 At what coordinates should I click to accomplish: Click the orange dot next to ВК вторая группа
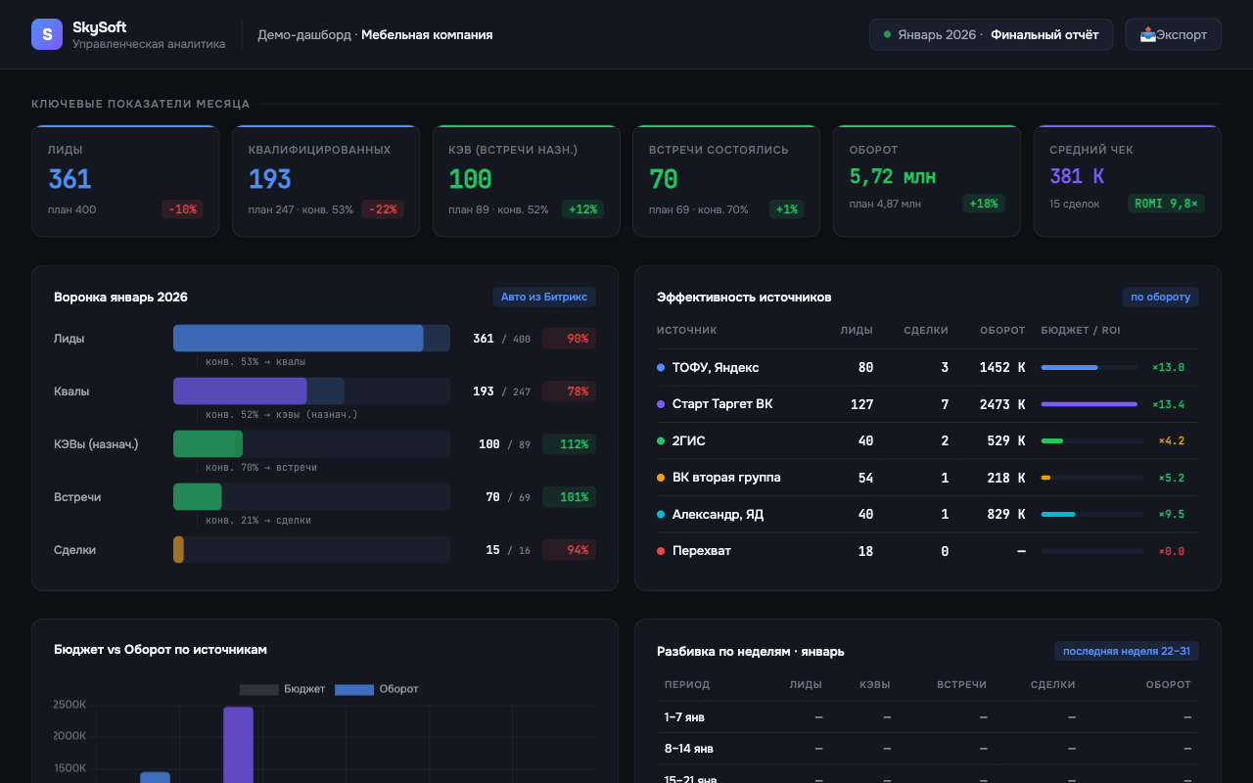click(x=661, y=478)
